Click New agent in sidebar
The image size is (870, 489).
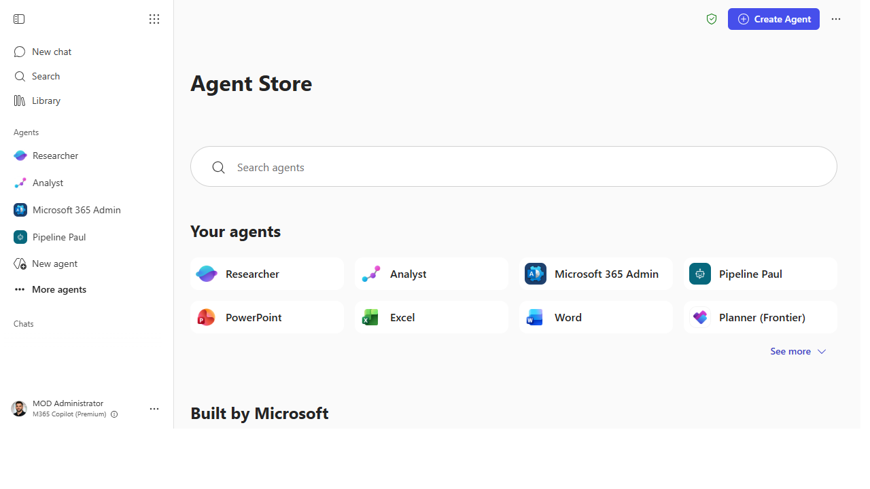coord(87,264)
